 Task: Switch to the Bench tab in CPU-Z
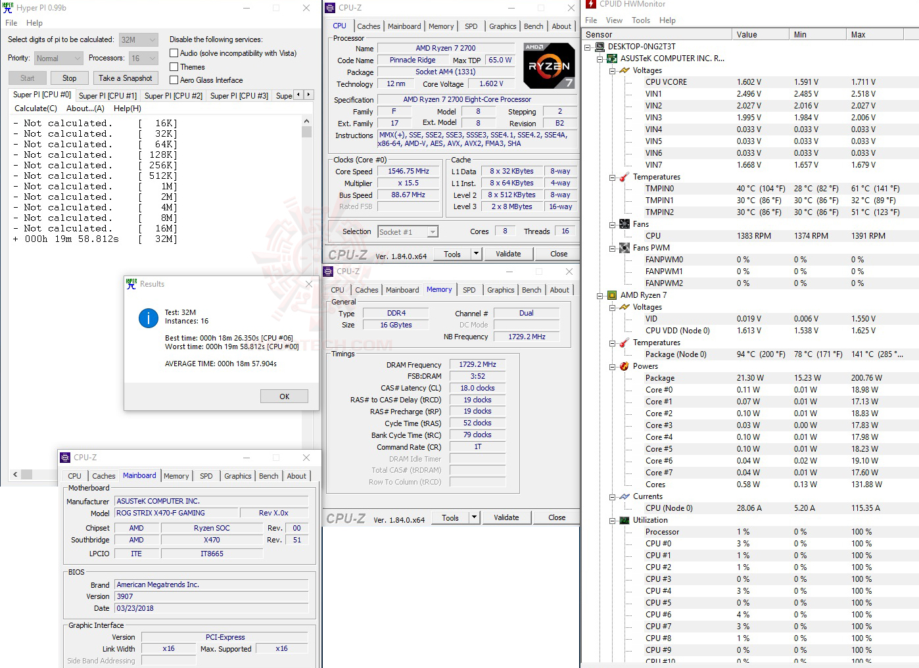tap(533, 26)
